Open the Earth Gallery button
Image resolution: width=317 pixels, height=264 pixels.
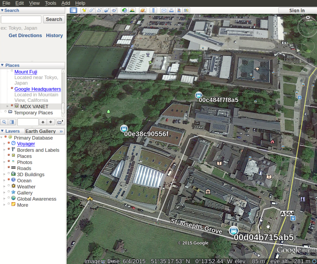tap(44, 131)
